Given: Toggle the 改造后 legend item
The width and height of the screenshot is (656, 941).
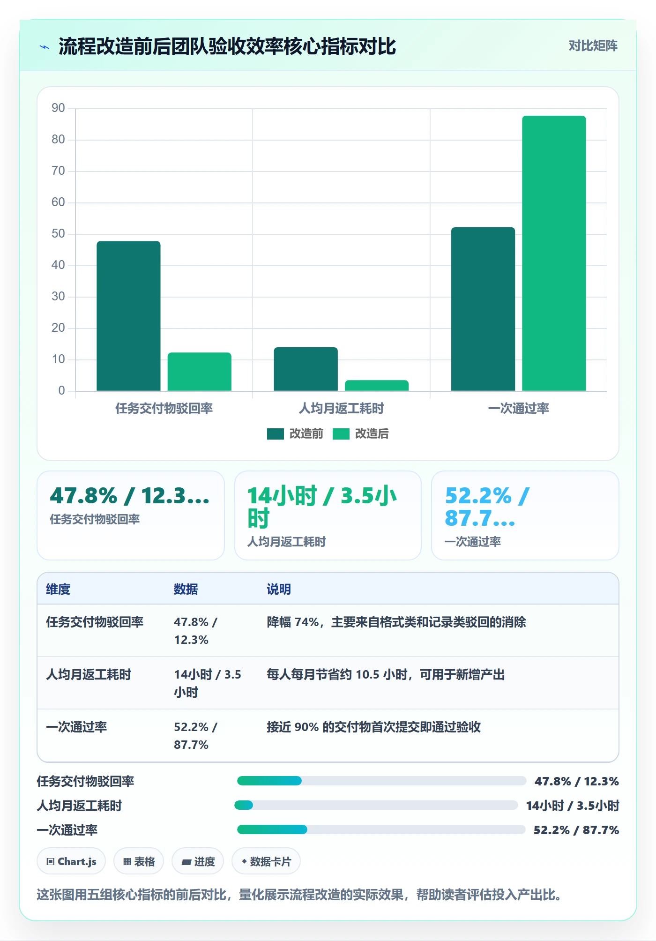Looking at the screenshot, I should 361,433.
